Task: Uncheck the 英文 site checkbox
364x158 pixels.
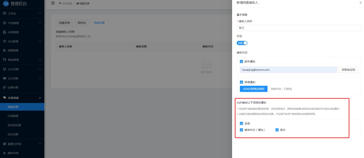Action: tap(277, 130)
